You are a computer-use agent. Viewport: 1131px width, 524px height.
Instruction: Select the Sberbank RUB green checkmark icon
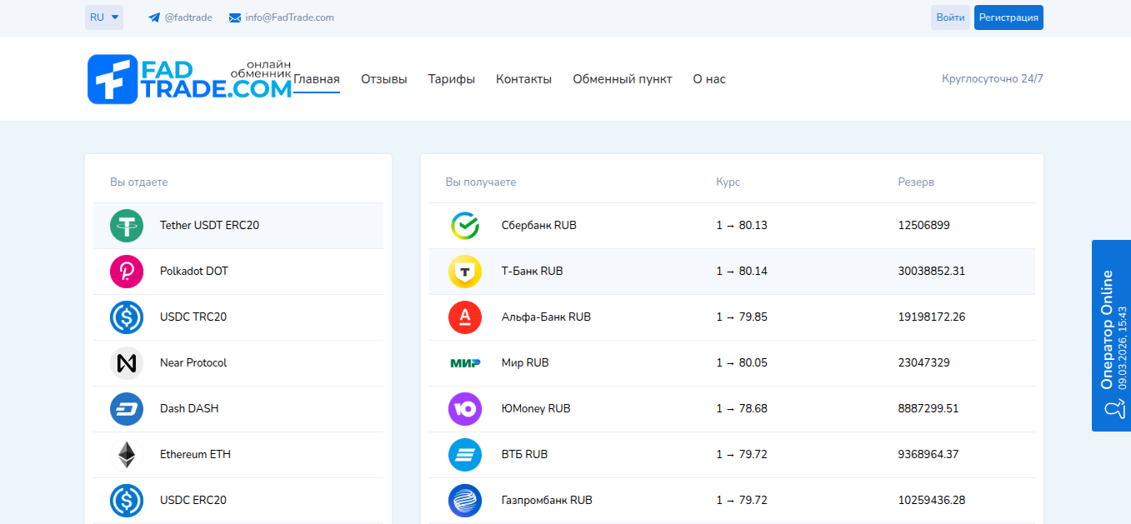tap(465, 225)
